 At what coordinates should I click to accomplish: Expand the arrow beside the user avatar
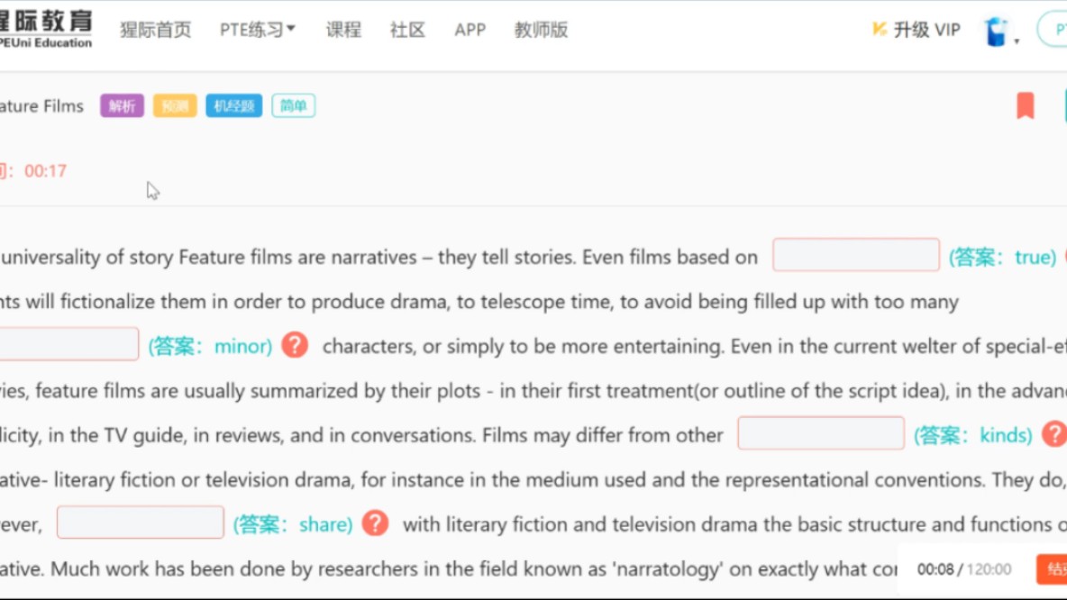click(1017, 41)
